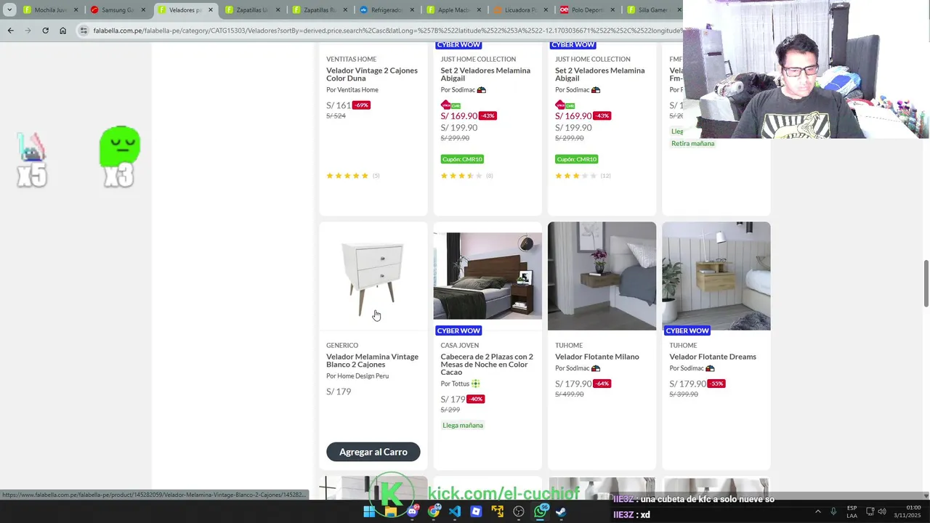
Task: Click the S/ 179 price of Velador Melamina
Action: coord(339,392)
